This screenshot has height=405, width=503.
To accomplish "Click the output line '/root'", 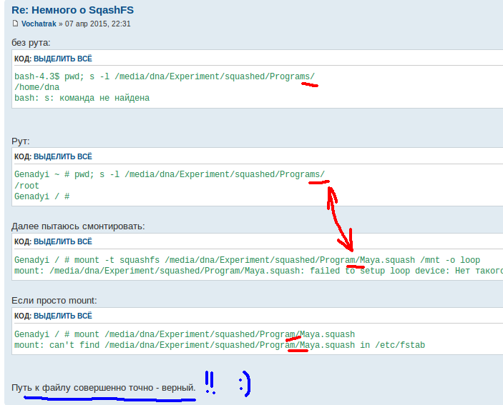I will tap(26, 186).
